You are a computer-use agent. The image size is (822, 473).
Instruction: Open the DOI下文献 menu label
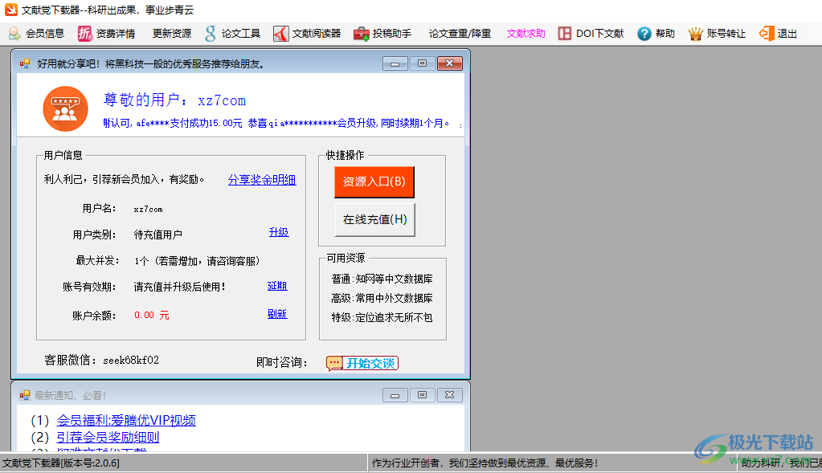[x=599, y=34]
